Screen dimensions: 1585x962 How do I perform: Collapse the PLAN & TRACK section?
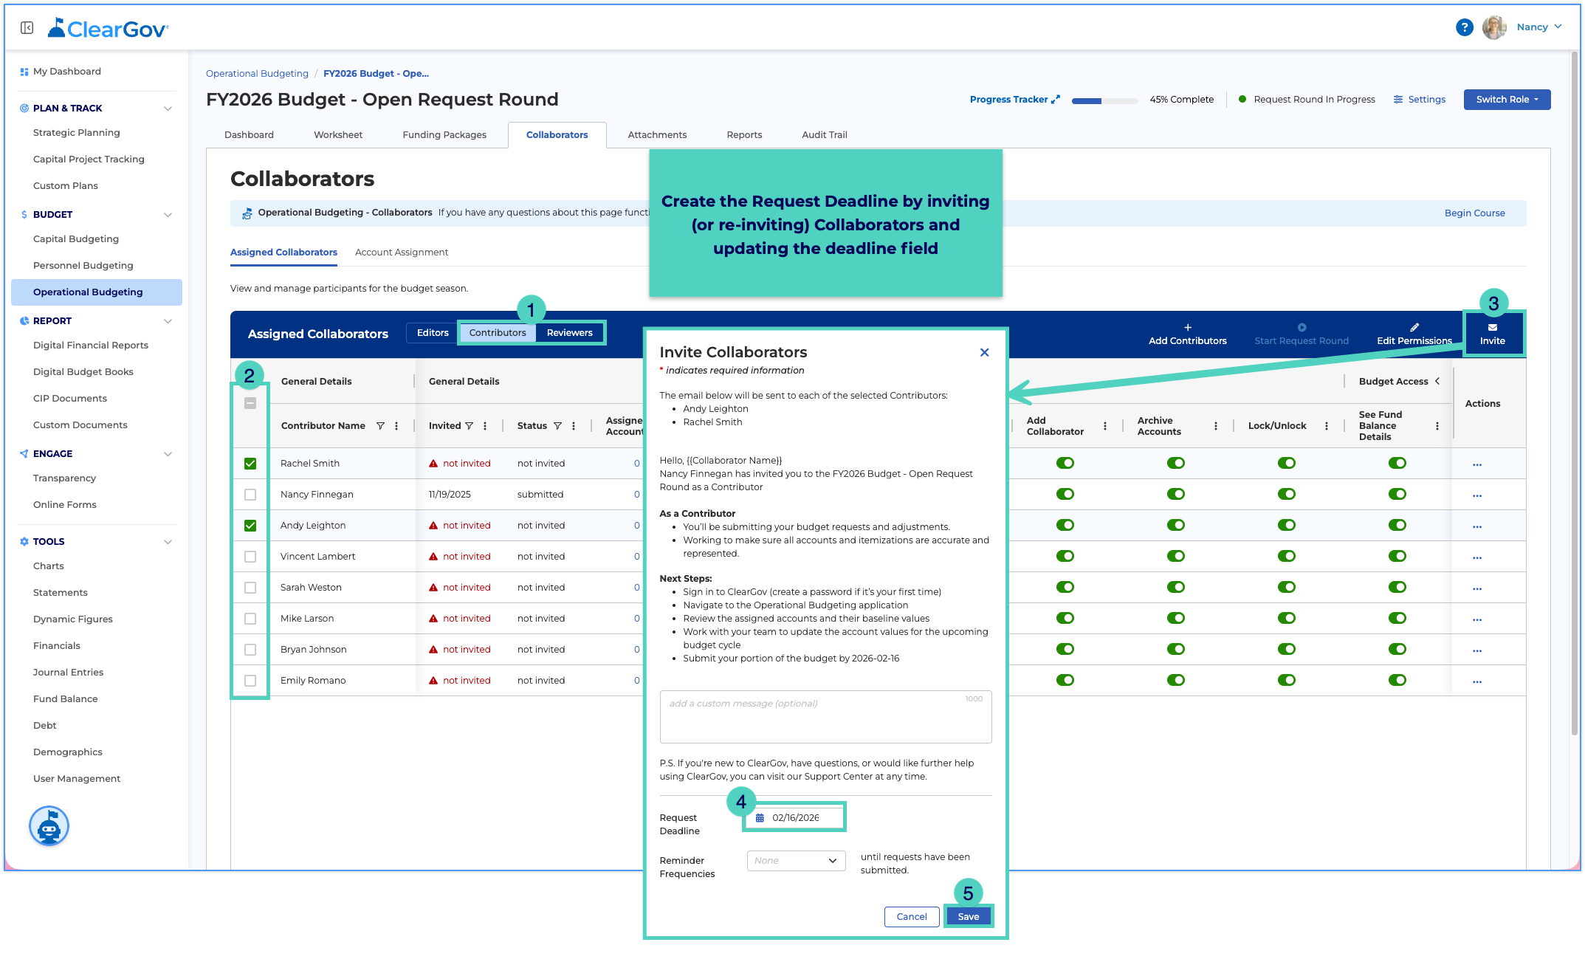coord(168,109)
